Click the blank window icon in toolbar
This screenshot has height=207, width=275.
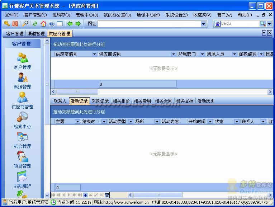pos(60,24)
